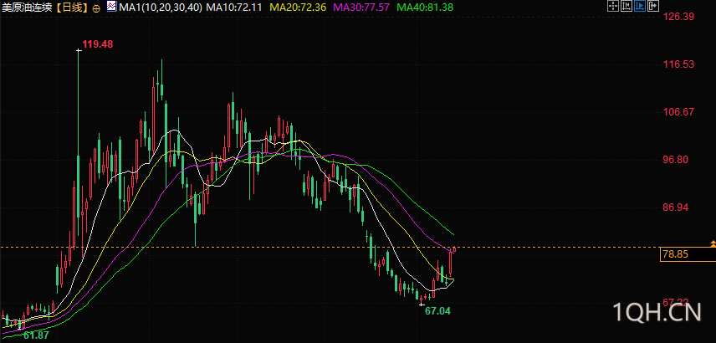Click the current price tag 78.85
716x343 pixels.
688,254
